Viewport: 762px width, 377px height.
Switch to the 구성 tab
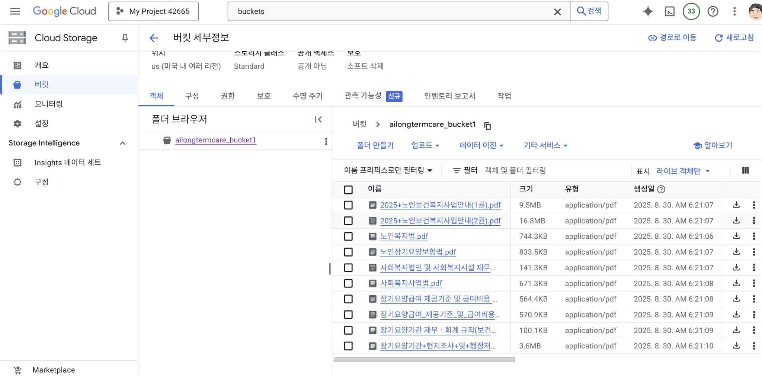pyautogui.click(x=192, y=96)
